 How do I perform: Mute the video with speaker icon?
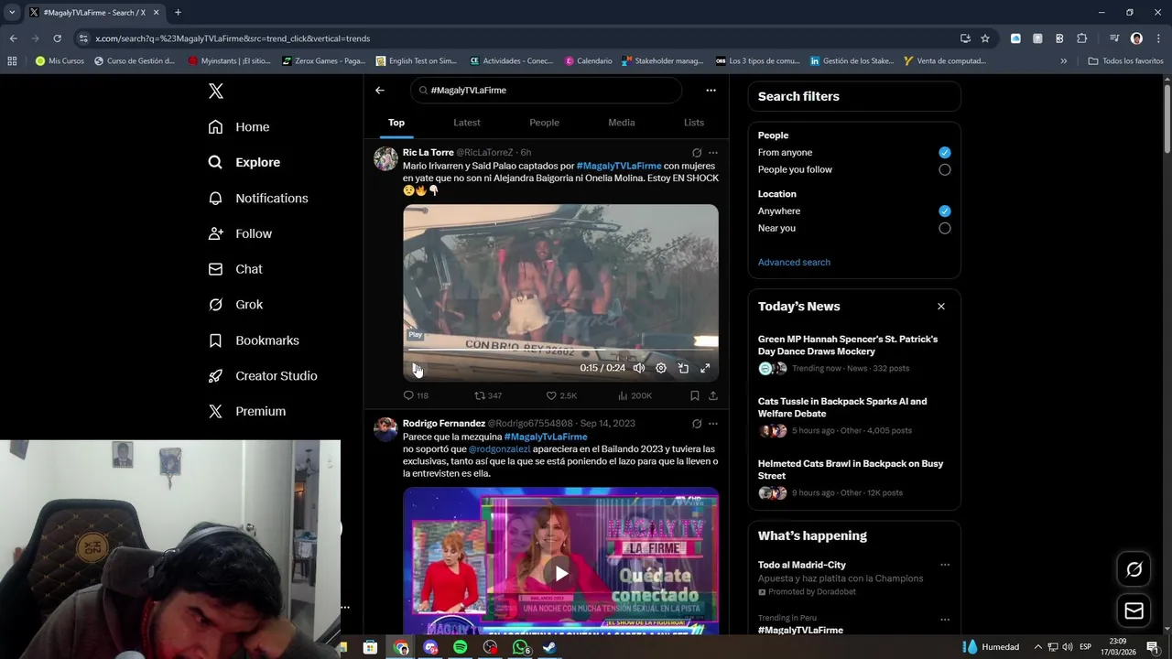pyautogui.click(x=639, y=368)
